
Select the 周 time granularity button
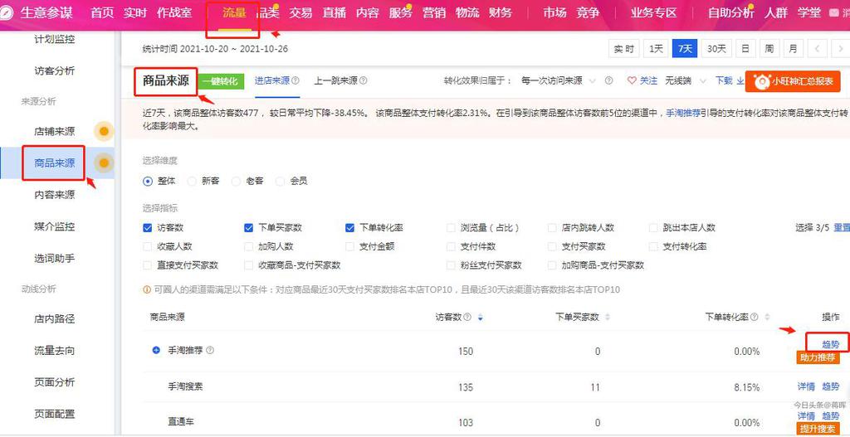pyautogui.click(x=769, y=49)
